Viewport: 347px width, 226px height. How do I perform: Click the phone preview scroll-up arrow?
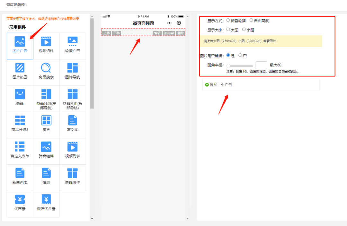[x=187, y=16]
